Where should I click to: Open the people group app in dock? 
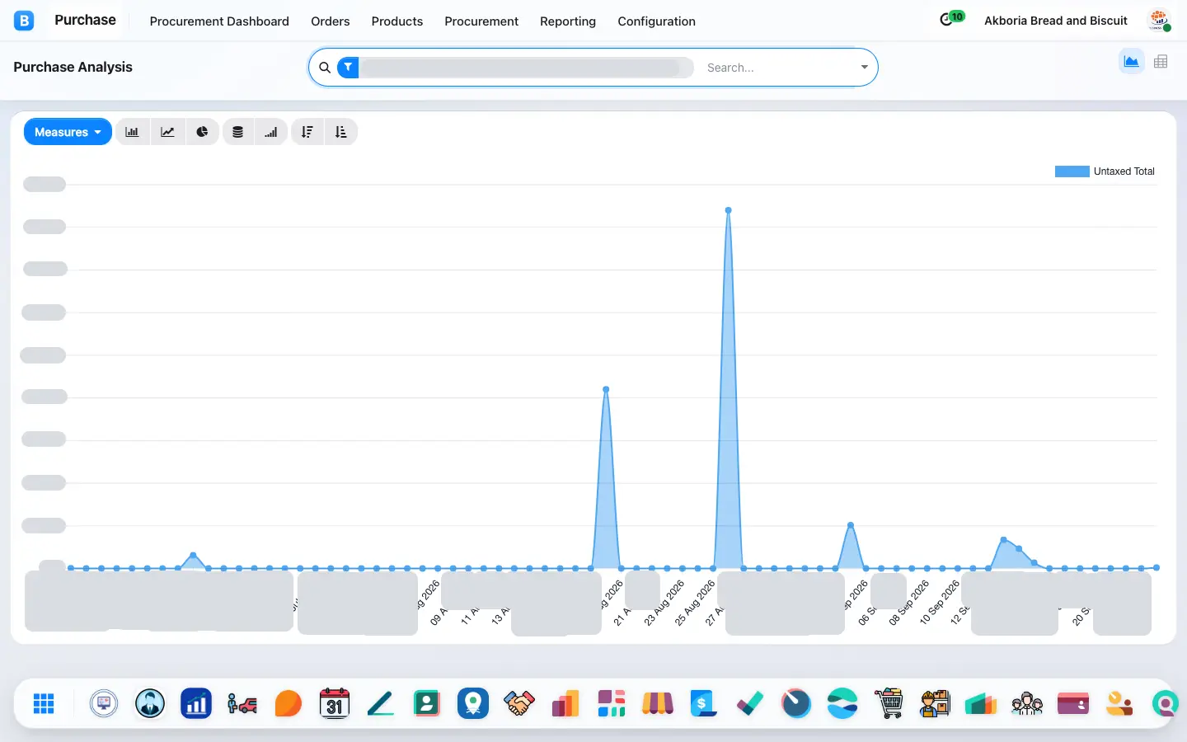(x=1027, y=703)
